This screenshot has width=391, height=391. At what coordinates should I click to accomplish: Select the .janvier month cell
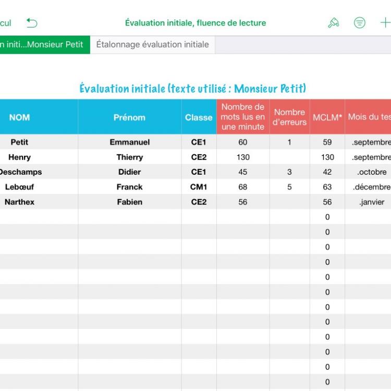[x=368, y=202]
